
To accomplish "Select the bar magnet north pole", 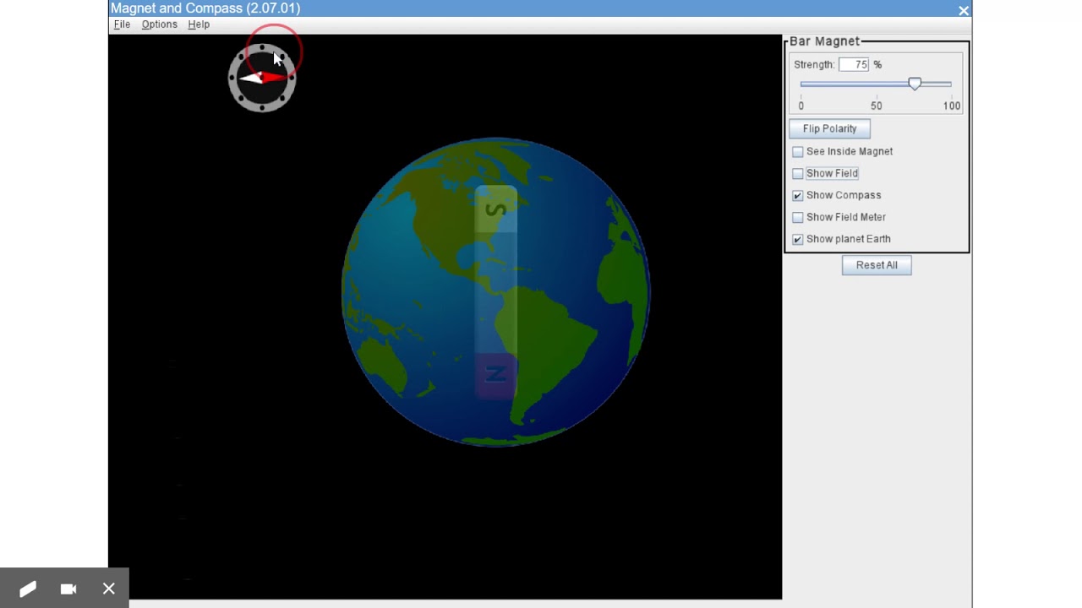I will (496, 374).
